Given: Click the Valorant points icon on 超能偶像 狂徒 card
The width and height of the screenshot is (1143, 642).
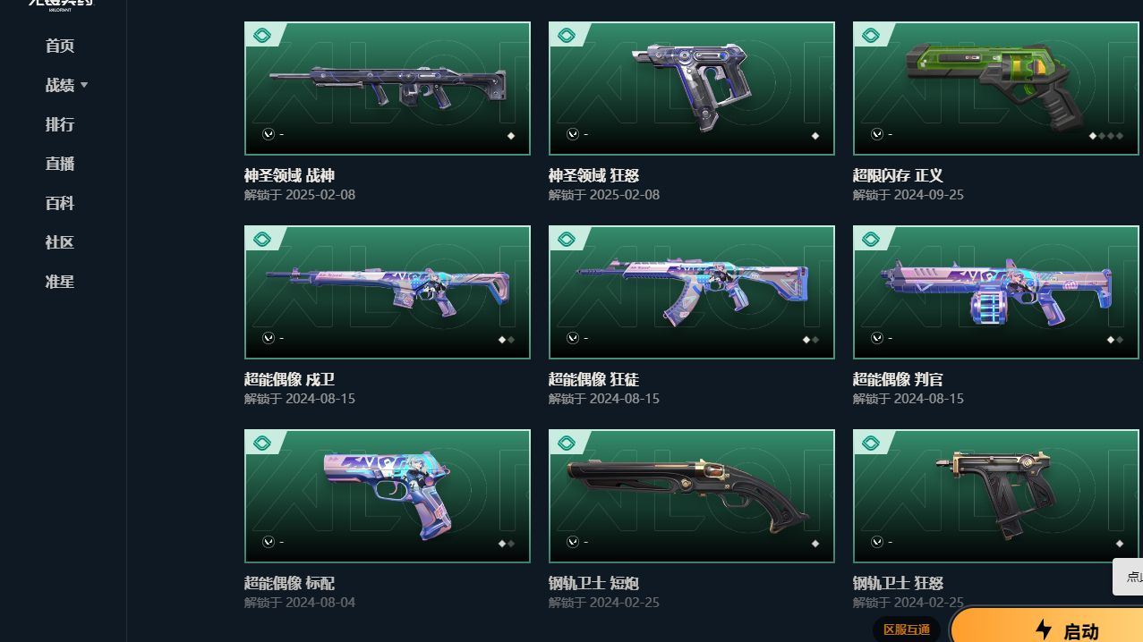Looking at the screenshot, I should click(x=573, y=338).
